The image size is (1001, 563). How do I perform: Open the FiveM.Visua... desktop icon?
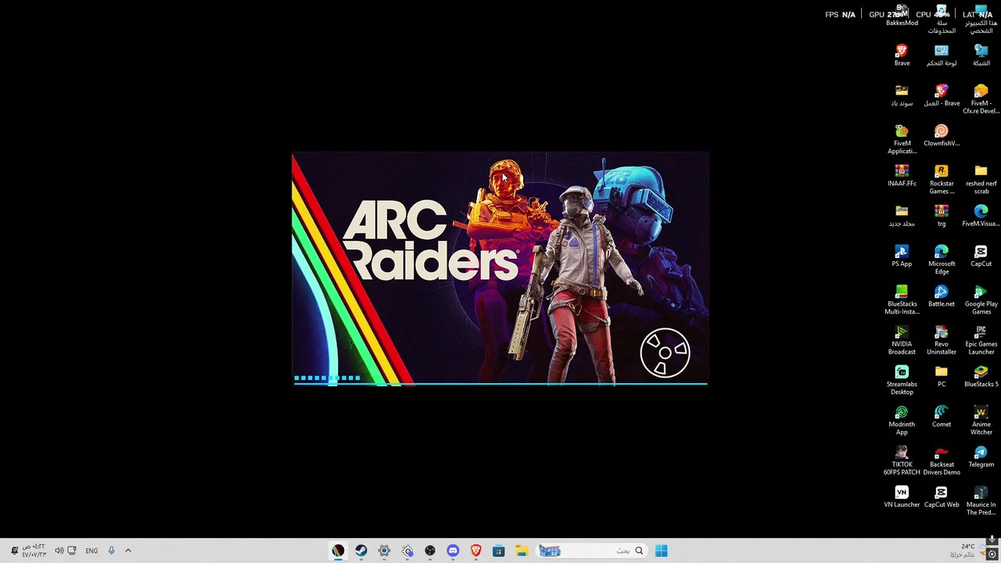coord(981,216)
